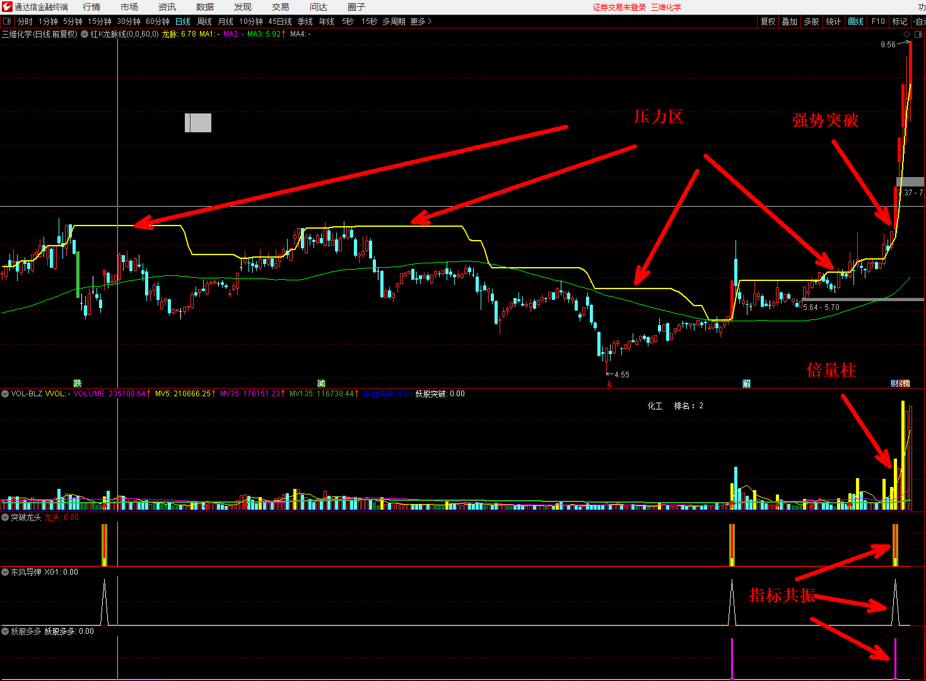Viewport: 926px width, 681px height.
Task: Click the 通达信 red logo icon
Action: [7, 7]
